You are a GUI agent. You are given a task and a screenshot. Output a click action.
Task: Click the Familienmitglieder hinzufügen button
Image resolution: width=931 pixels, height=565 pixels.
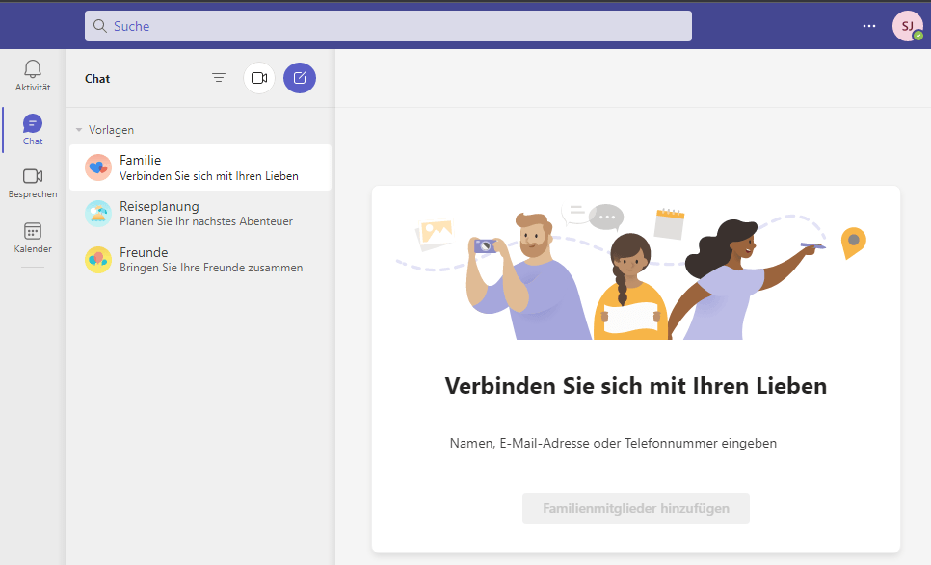(635, 508)
